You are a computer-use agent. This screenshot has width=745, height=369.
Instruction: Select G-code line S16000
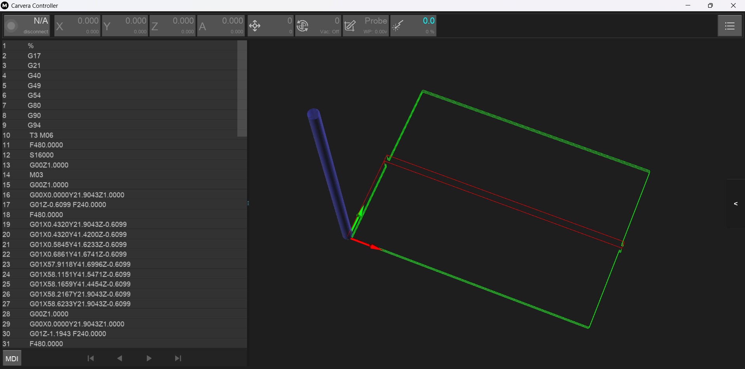[124, 155]
